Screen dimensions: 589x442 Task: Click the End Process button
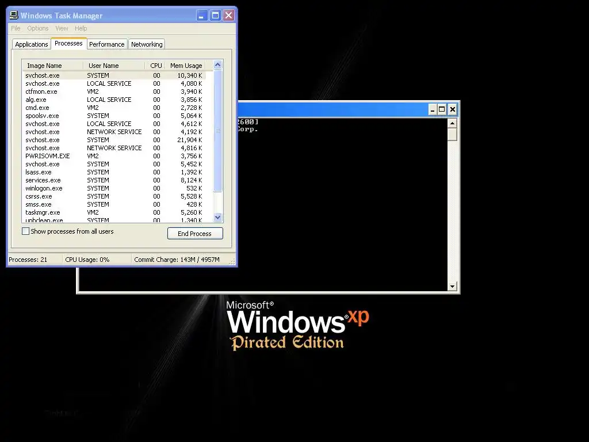coord(195,234)
